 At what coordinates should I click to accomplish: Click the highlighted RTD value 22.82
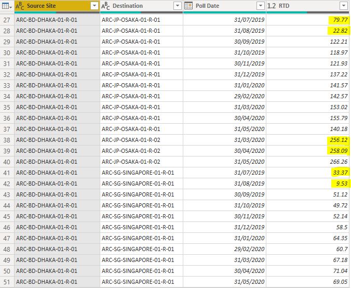[340, 31]
